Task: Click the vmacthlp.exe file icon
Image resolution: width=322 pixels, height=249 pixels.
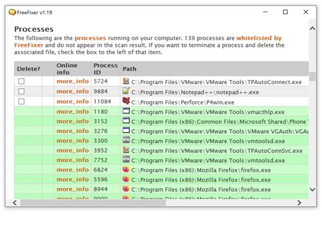Action: click(x=126, y=111)
